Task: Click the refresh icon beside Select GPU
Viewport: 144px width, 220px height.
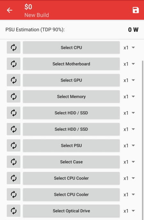Action: [x=13, y=80]
